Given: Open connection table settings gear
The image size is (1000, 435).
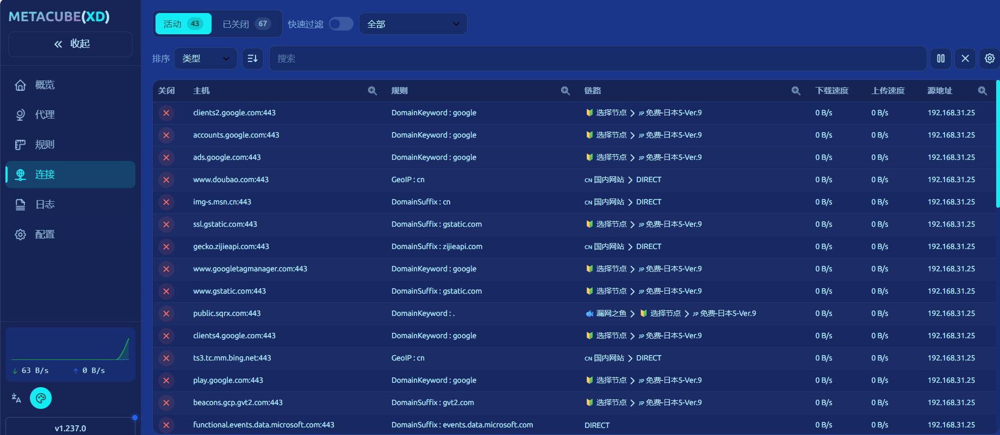Looking at the screenshot, I should (990, 58).
